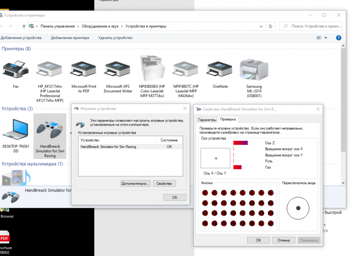Image resolution: width=359 pixels, height=256 pixels.
Task: Click the Свойства button
Action: coord(164,183)
